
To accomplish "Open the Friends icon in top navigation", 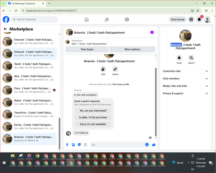I will [x=107, y=19].
